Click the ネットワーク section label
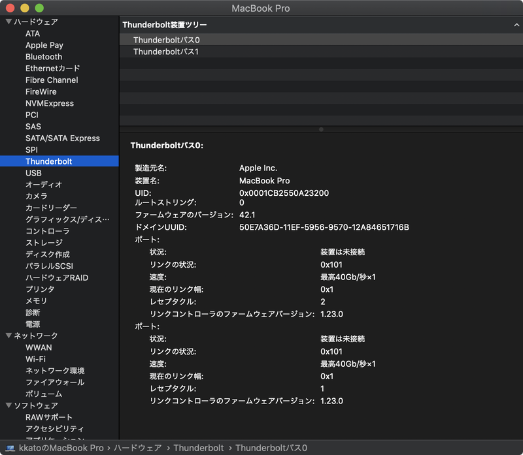The width and height of the screenshot is (523, 455). pos(36,336)
